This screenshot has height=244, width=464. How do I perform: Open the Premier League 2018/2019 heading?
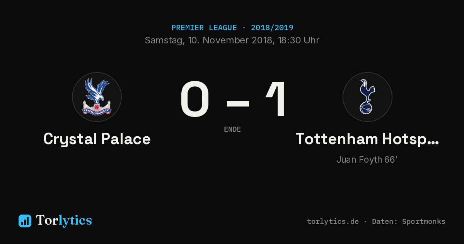point(232,28)
